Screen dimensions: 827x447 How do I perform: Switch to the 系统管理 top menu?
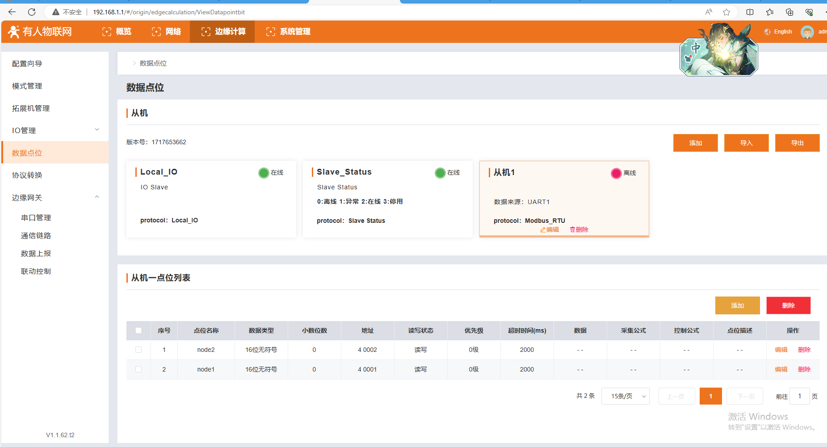(289, 32)
